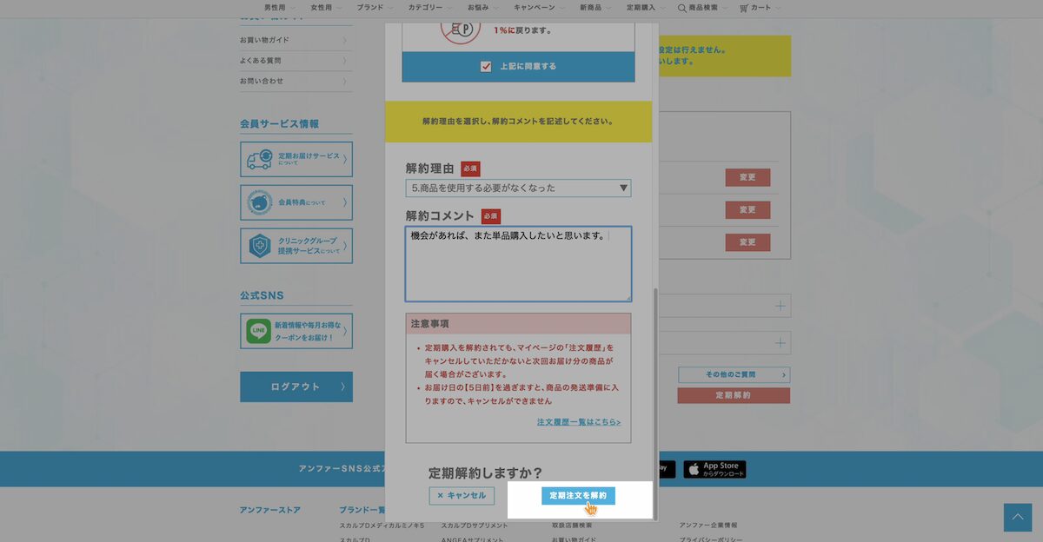Click the LINE coupon icon in 公式SNS
The height and width of the screenshot is (542, 1043).
(x=260, y=331)
